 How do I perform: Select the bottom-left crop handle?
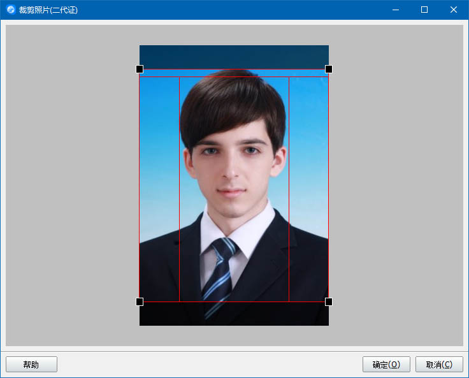[140, 302]
